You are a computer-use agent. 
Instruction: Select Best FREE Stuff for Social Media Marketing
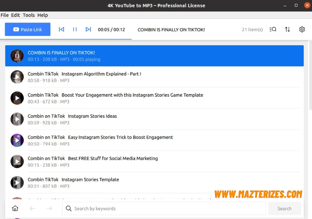tap(93, 158)
